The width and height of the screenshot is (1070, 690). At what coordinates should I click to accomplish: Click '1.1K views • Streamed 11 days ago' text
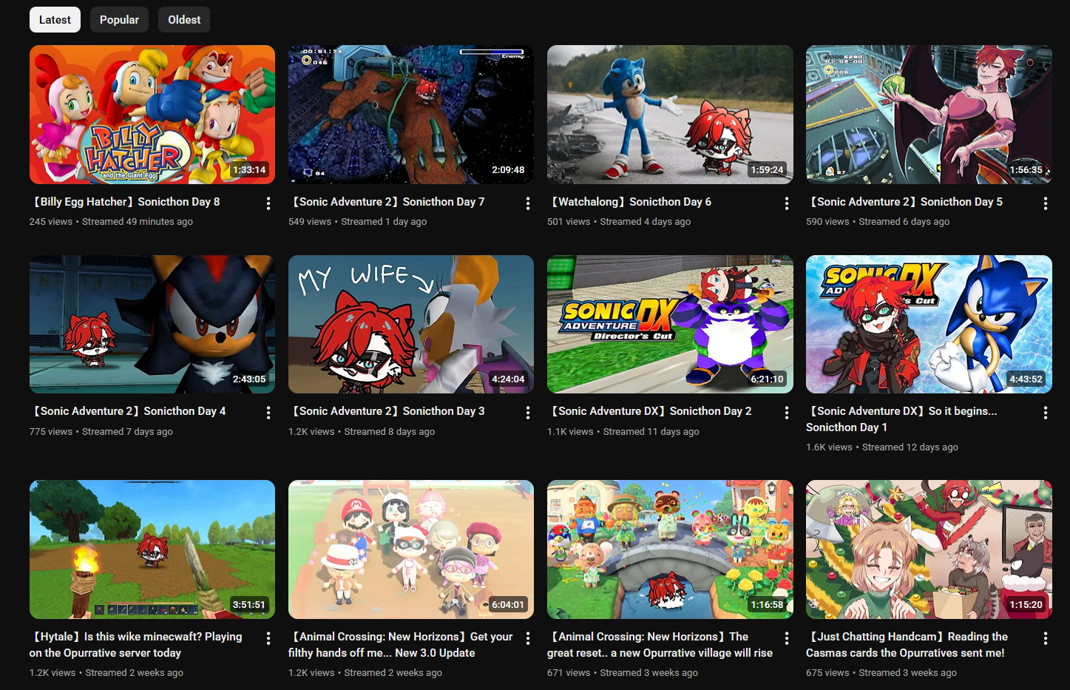pyautogui.click(x=623, y=432)
